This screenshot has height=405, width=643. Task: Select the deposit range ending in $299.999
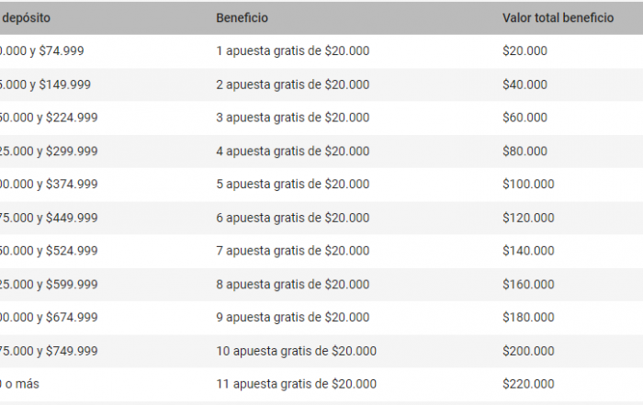49,152
